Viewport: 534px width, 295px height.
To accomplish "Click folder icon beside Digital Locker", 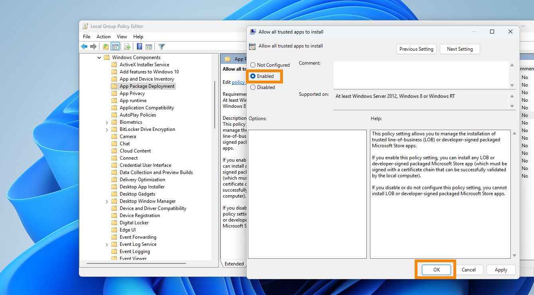I will (x=114, y=223).
